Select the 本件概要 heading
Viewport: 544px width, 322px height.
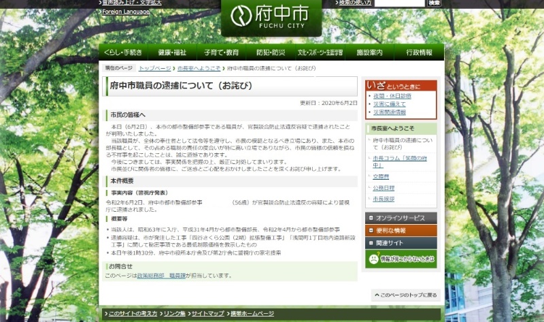[x=122, y=181]
